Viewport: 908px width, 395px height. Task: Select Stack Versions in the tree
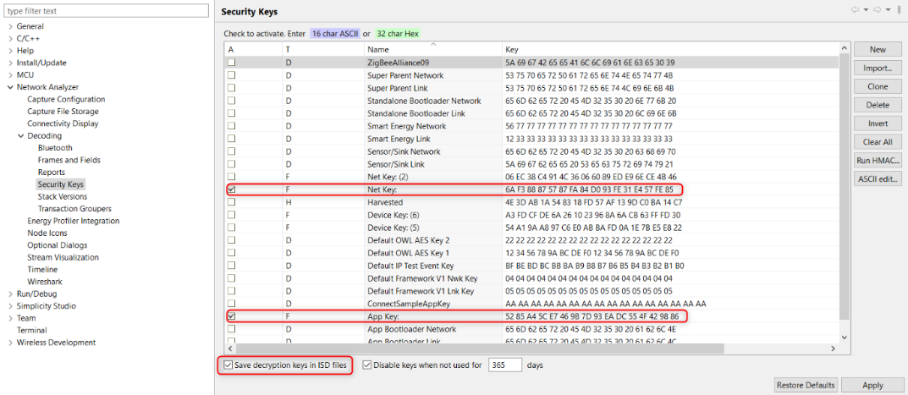point(62,196)
